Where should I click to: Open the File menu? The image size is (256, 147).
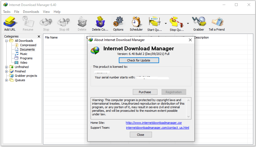(17, 12)
